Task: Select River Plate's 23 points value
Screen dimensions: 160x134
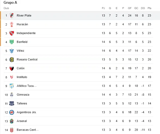Action: (149, 15)
